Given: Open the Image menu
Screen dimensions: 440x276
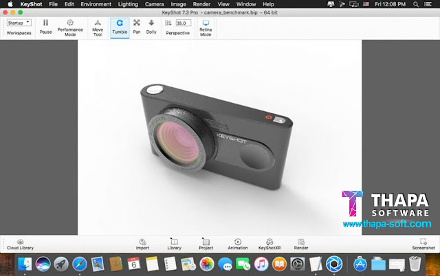Looking at the screenshot, I should point(179,4).
